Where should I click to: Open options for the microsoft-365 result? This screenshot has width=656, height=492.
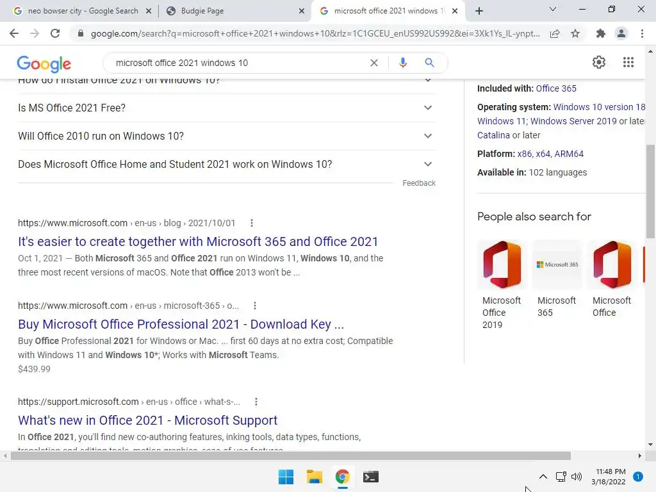pos(255,306)
